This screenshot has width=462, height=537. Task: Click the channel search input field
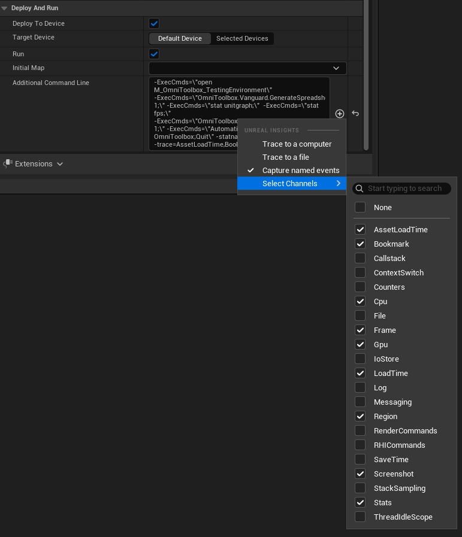pyautogui.click(x=406, y=189)
